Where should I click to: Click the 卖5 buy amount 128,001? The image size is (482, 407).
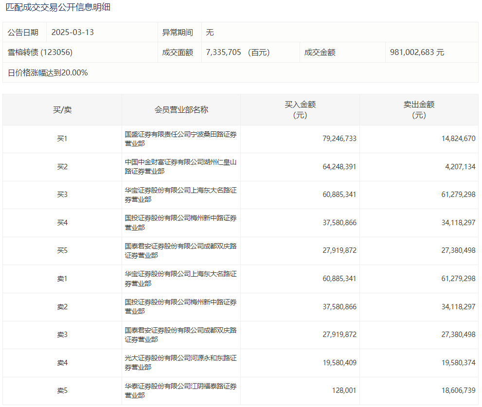tap(342, 391)
